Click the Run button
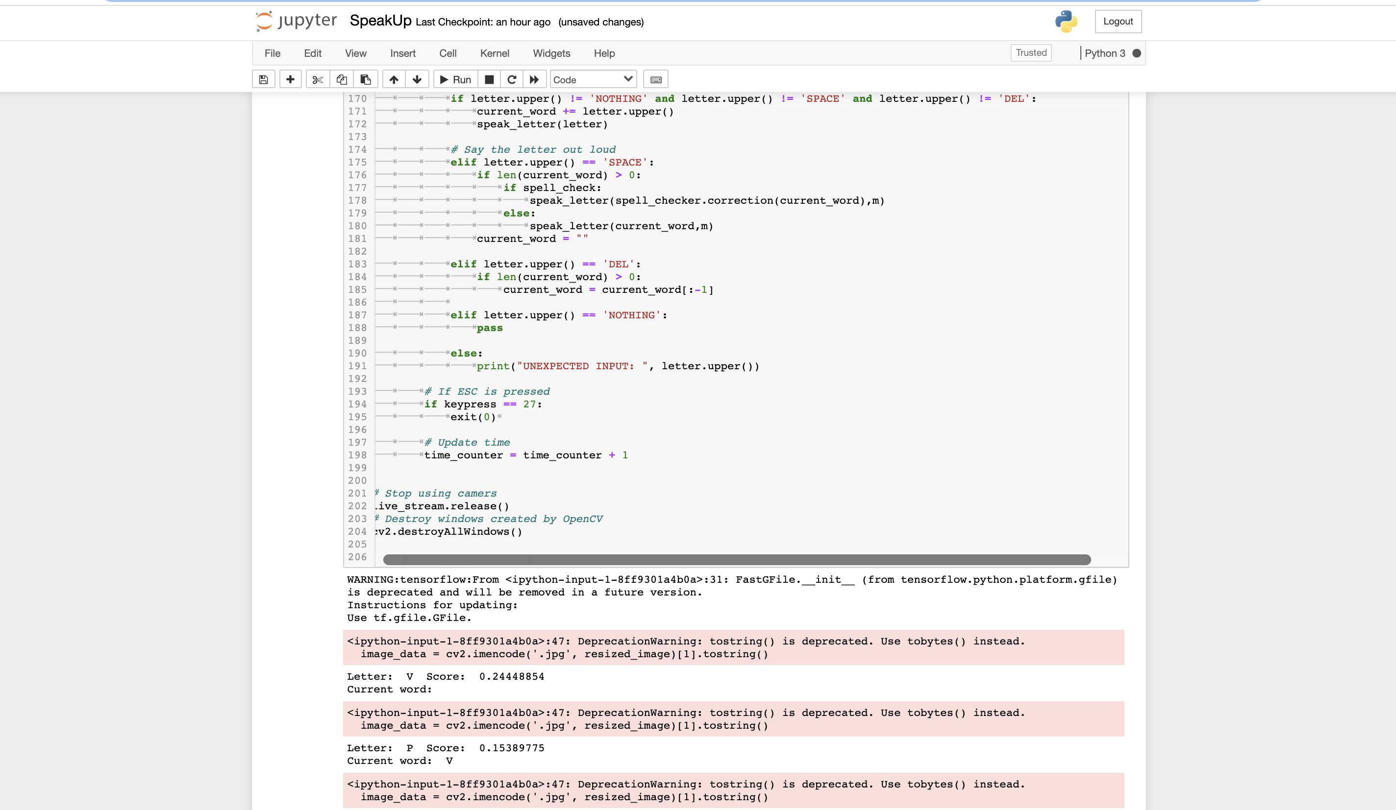The height and width of the screenshot is (810, 1396). click(456, 80)
